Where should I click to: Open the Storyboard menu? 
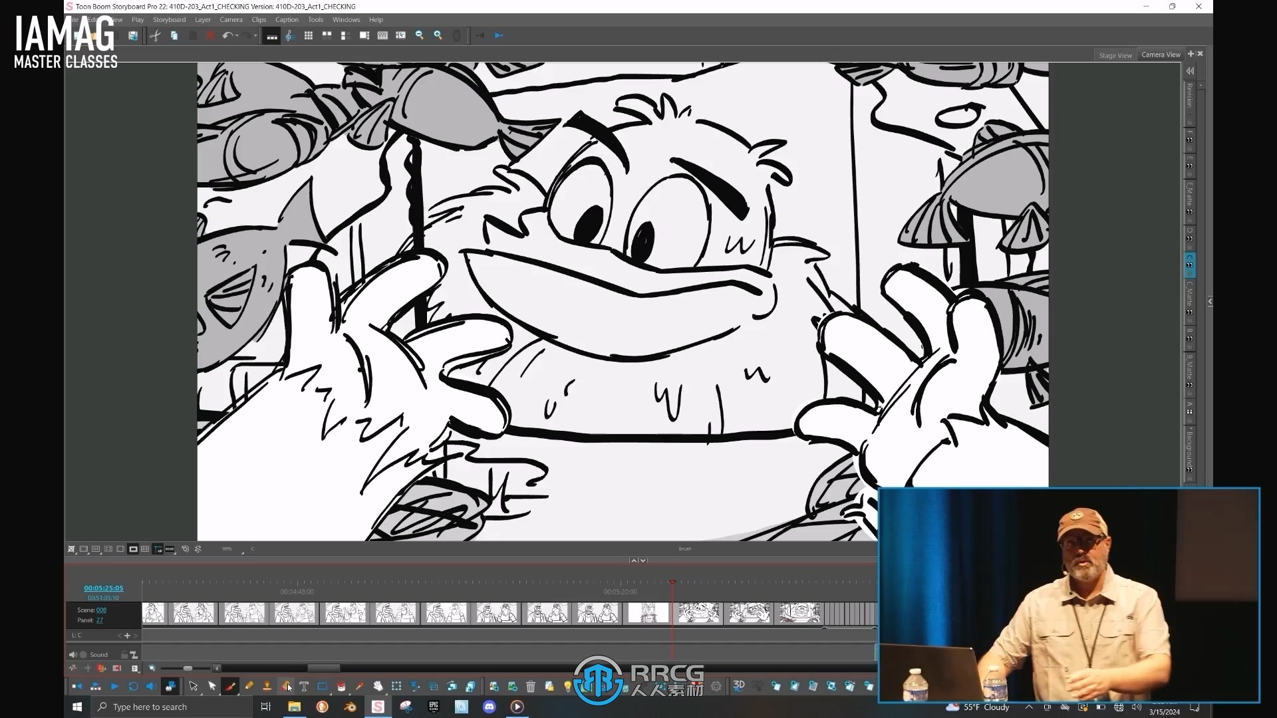click(x=170, y=20)
